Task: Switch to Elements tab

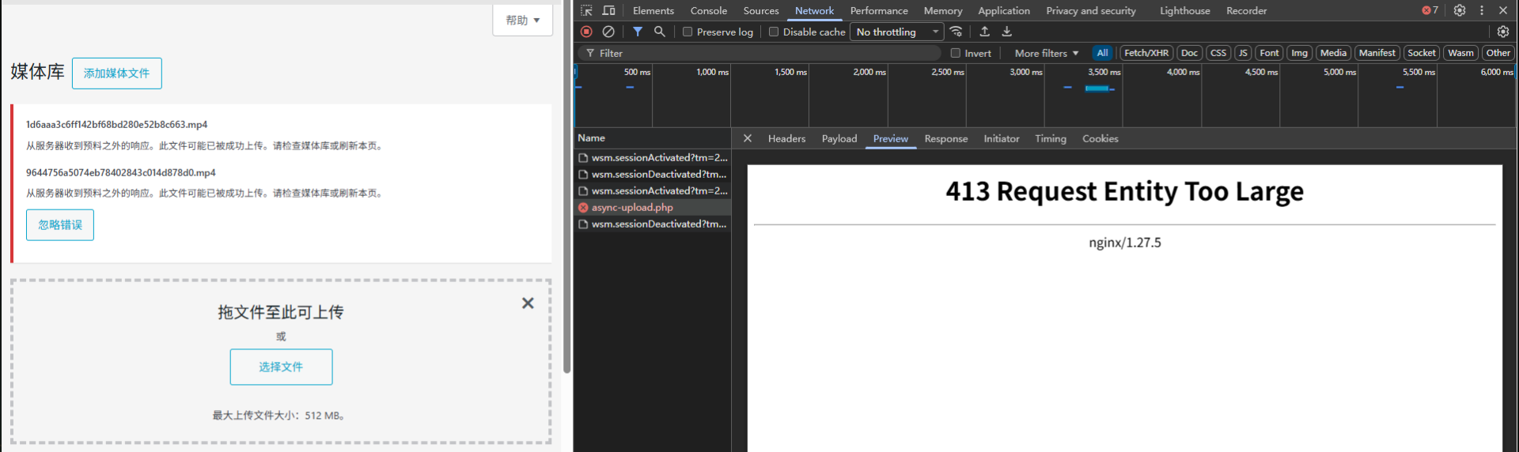Action: (653, 10)
